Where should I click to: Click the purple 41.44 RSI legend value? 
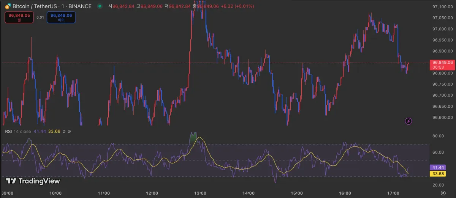(x=40, y=131)
